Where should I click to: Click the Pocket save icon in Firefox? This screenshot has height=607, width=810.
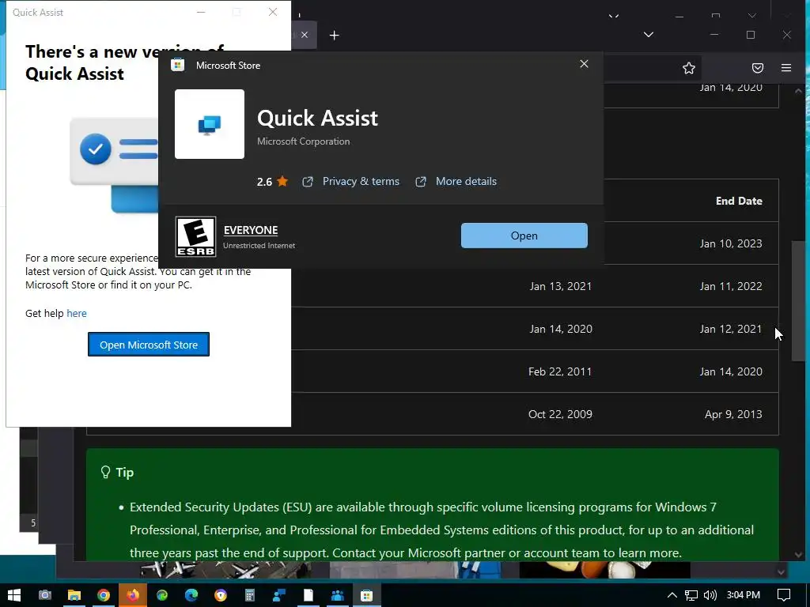pyautogui.click(x=757, y=68)
